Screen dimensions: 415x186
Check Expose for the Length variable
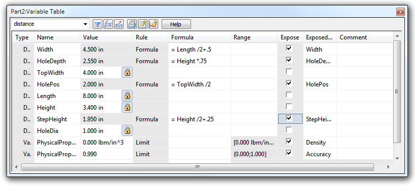coord(289,95)
